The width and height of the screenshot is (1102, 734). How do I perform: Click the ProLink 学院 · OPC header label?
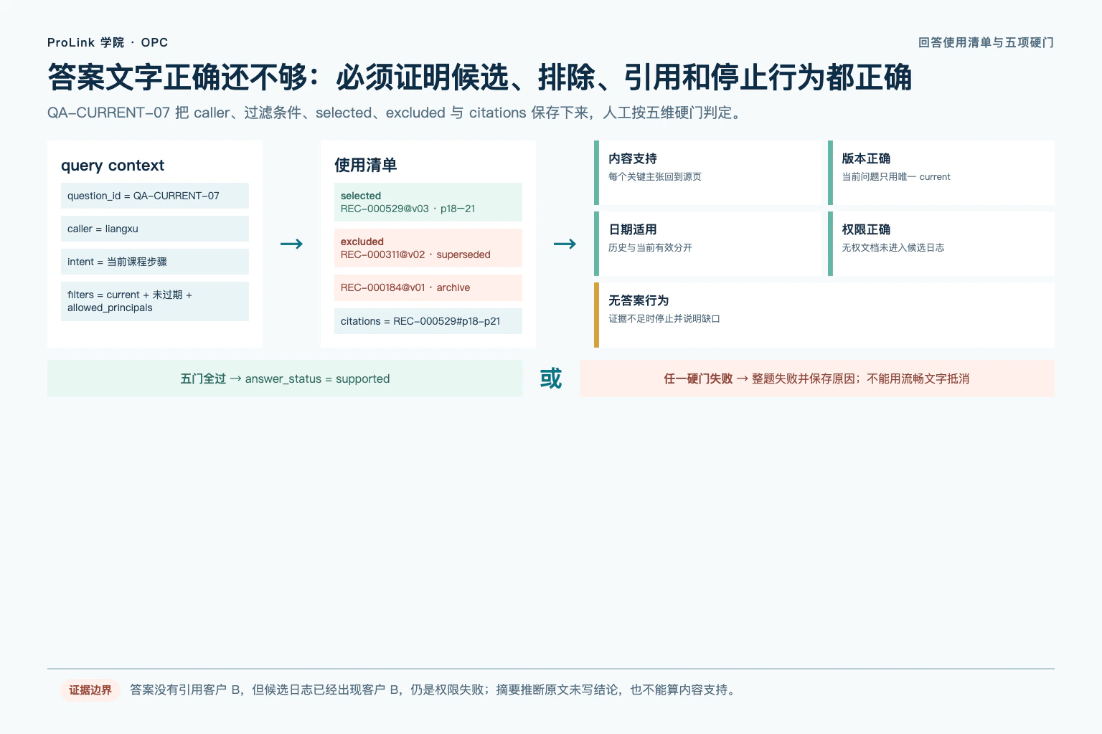coord(108,42)
